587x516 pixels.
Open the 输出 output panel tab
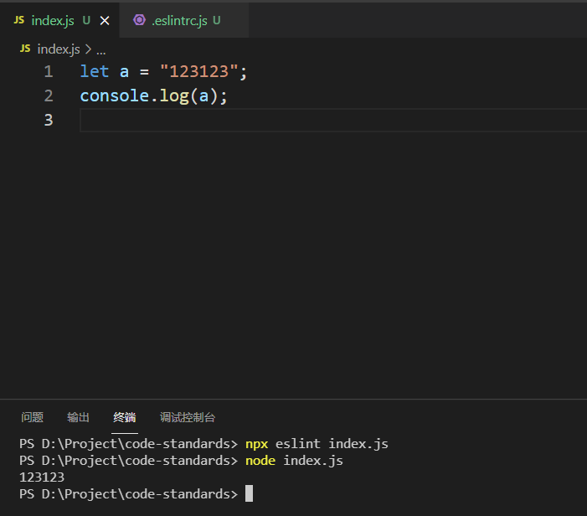(x=78, y=417)
